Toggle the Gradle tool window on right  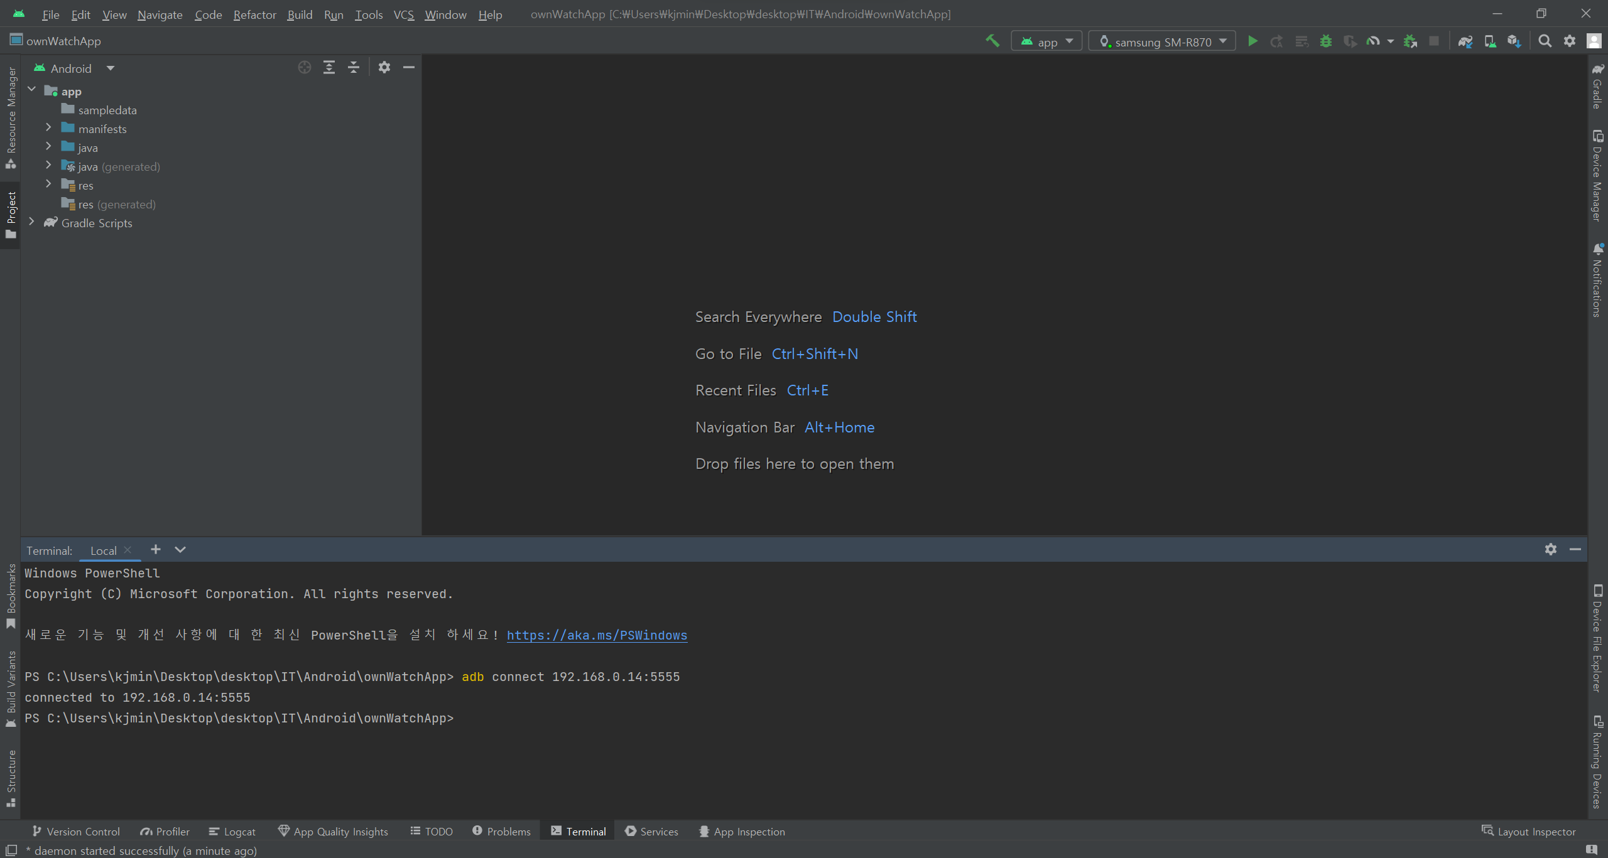point(1597,87)
